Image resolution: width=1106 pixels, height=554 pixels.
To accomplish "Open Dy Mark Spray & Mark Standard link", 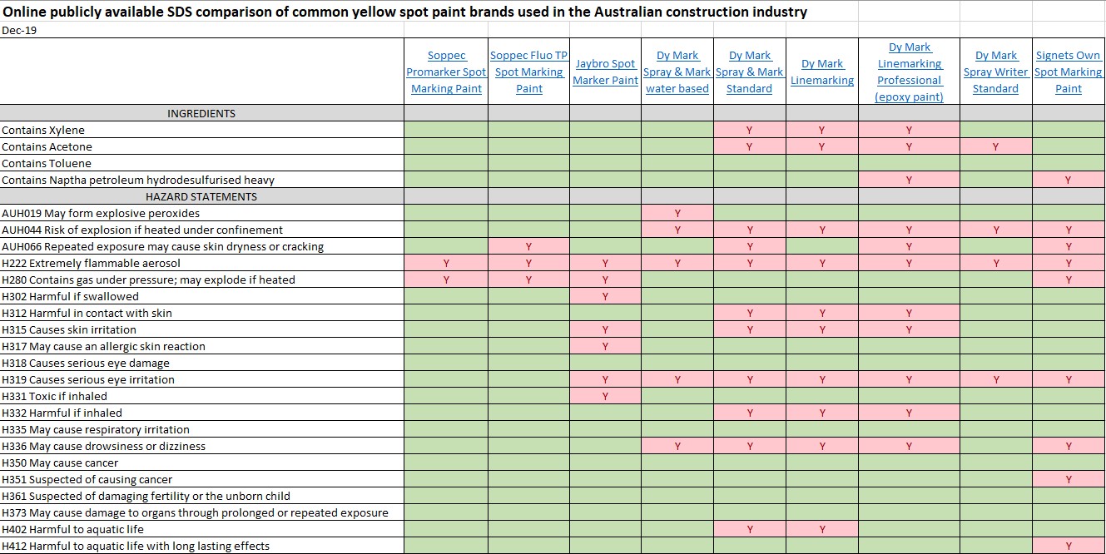I will [x=750, y=72].
